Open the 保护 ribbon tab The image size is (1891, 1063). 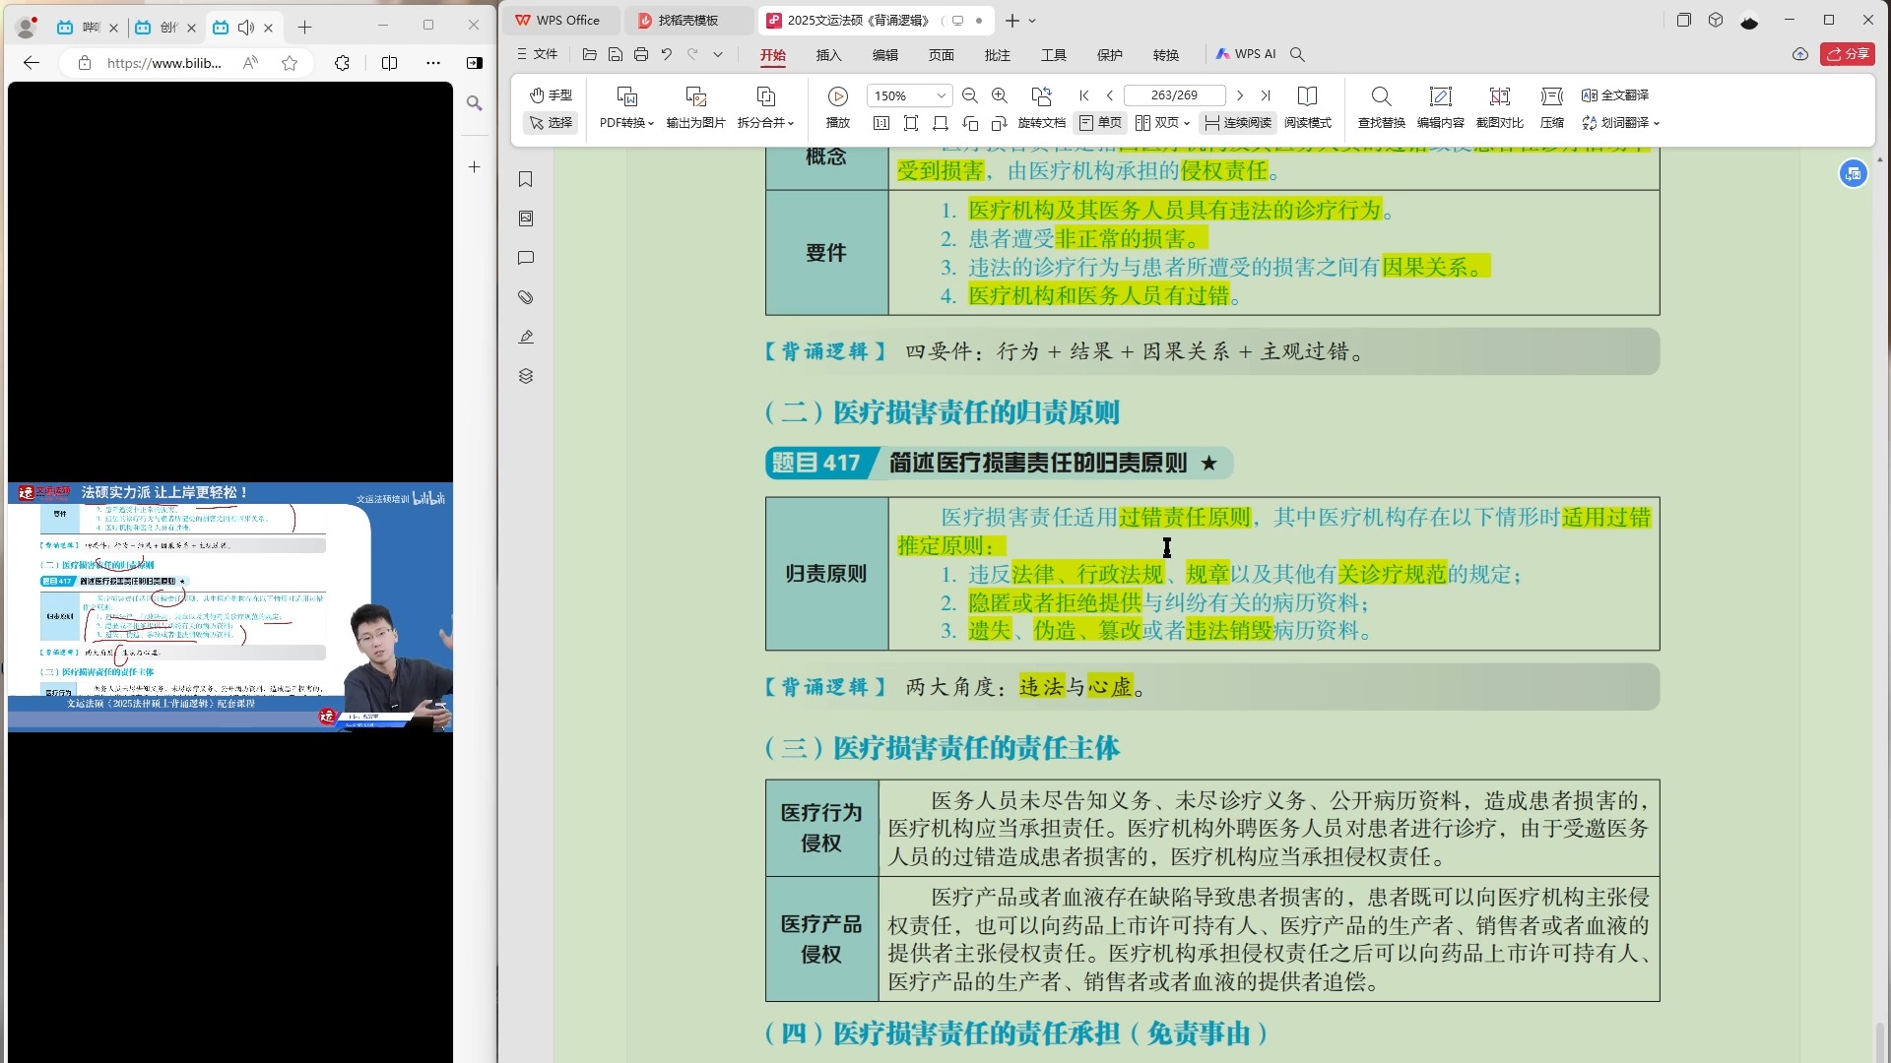1110,55
